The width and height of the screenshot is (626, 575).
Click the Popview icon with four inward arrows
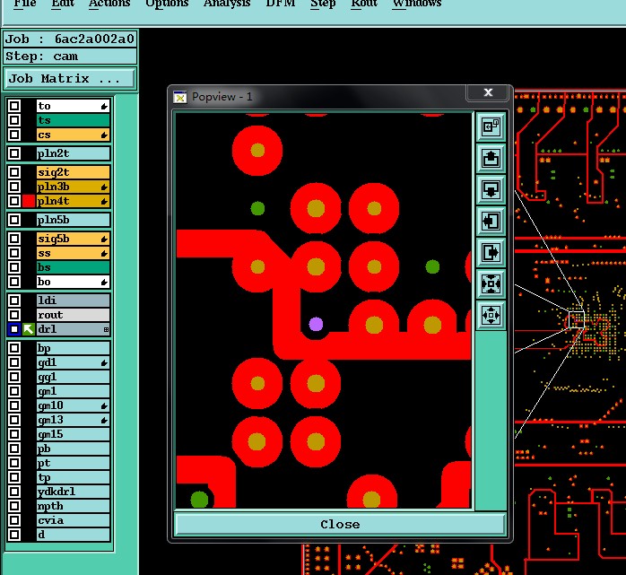[x=491, y=283]
